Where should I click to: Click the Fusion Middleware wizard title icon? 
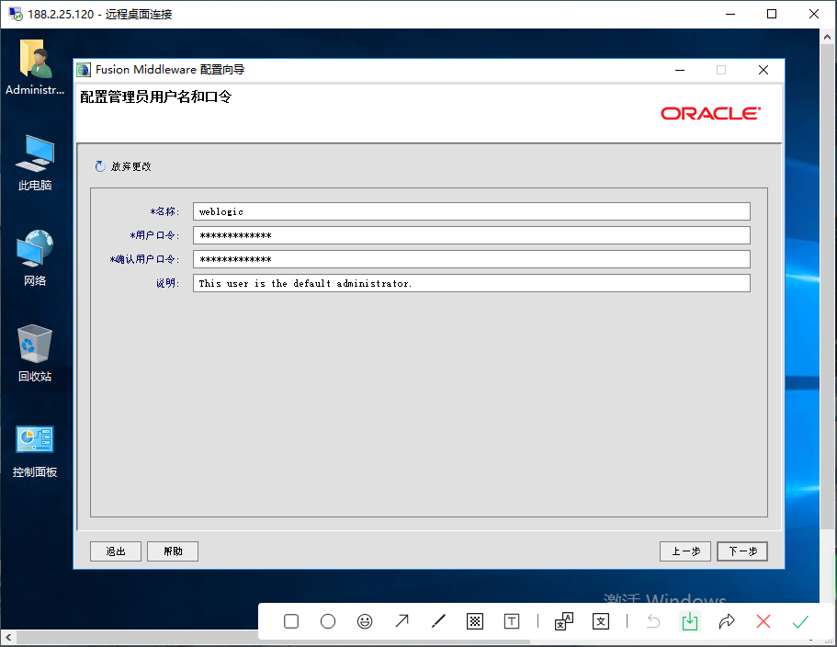[84, 70]
